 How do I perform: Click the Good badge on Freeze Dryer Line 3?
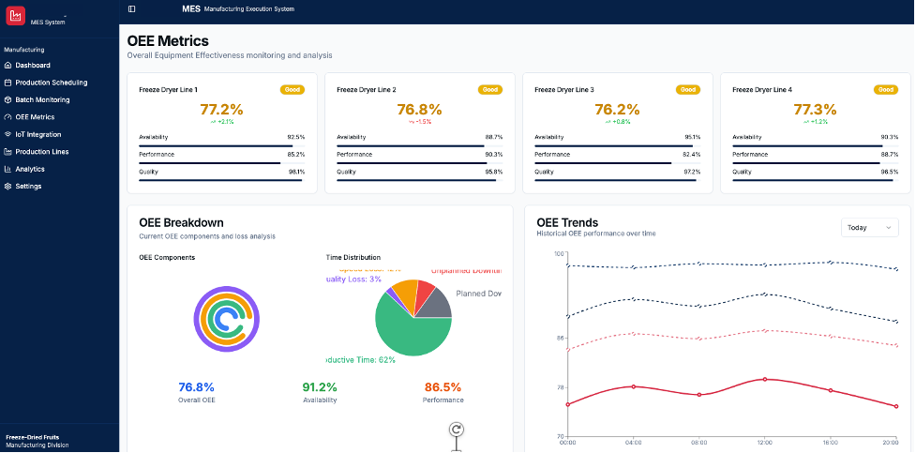tap(688, 90)
